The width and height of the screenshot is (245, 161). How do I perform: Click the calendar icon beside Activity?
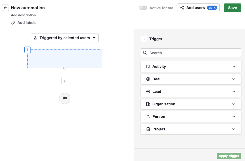tap(148, 67)
